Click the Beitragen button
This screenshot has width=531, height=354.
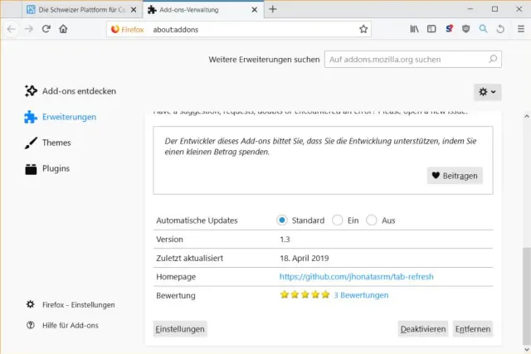coord(455,176)
